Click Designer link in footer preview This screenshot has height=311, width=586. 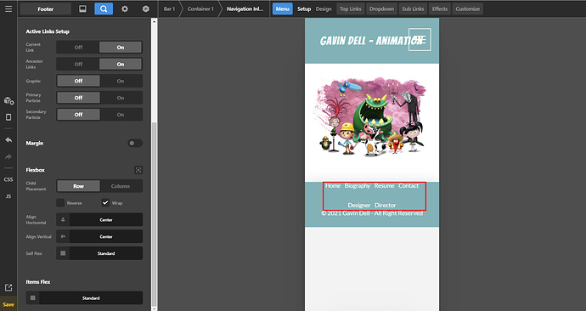click(359, 206)
